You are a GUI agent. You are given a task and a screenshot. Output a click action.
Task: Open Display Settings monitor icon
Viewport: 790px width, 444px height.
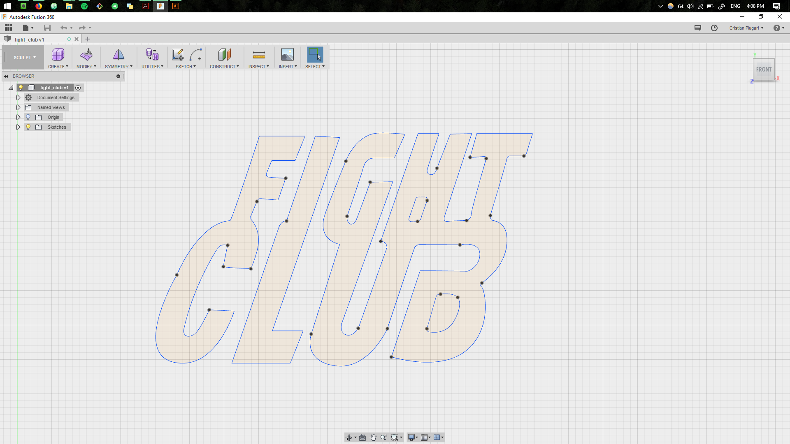coord(411,437)
